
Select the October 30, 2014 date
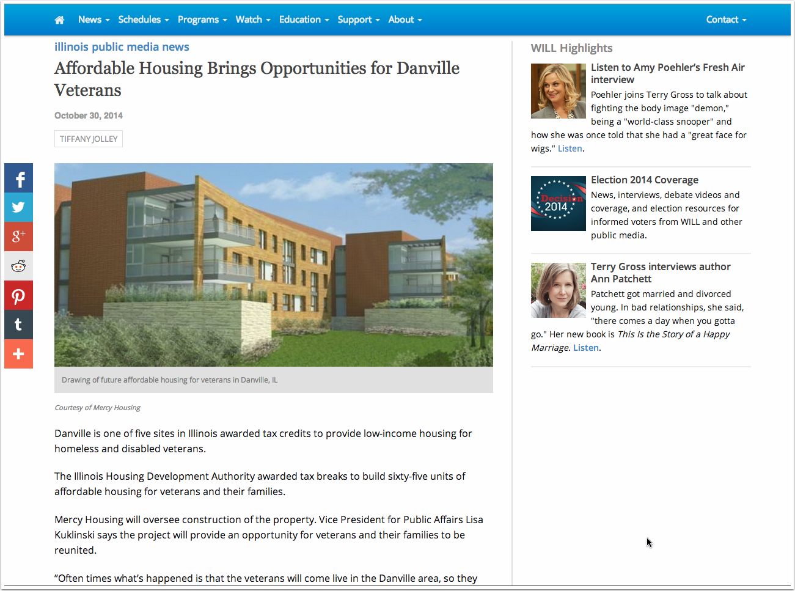click(x=89, y=116)
